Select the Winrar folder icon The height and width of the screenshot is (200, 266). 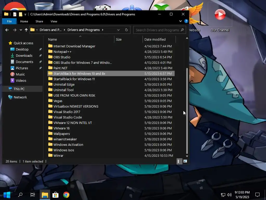click(x=50, y=155)
